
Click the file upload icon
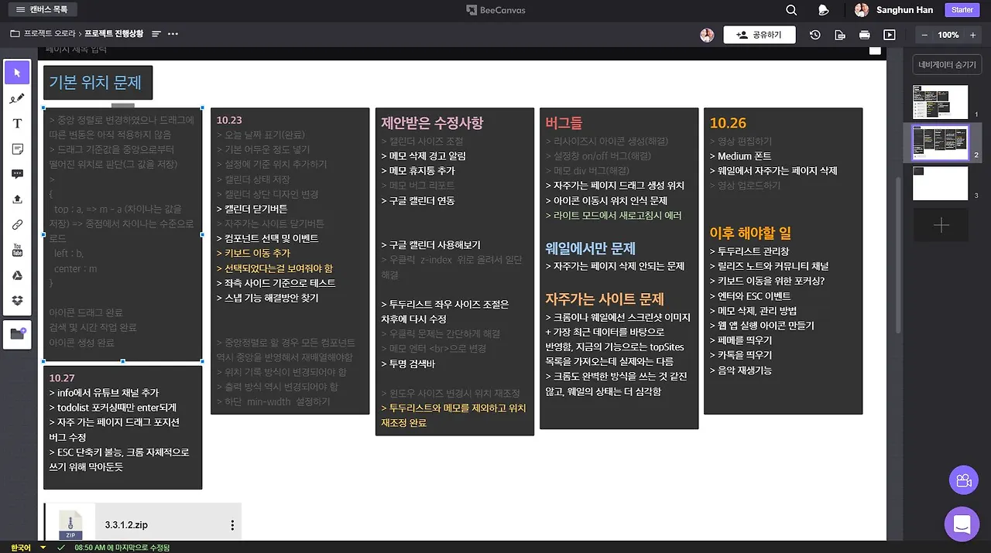[x=17, y=200]
